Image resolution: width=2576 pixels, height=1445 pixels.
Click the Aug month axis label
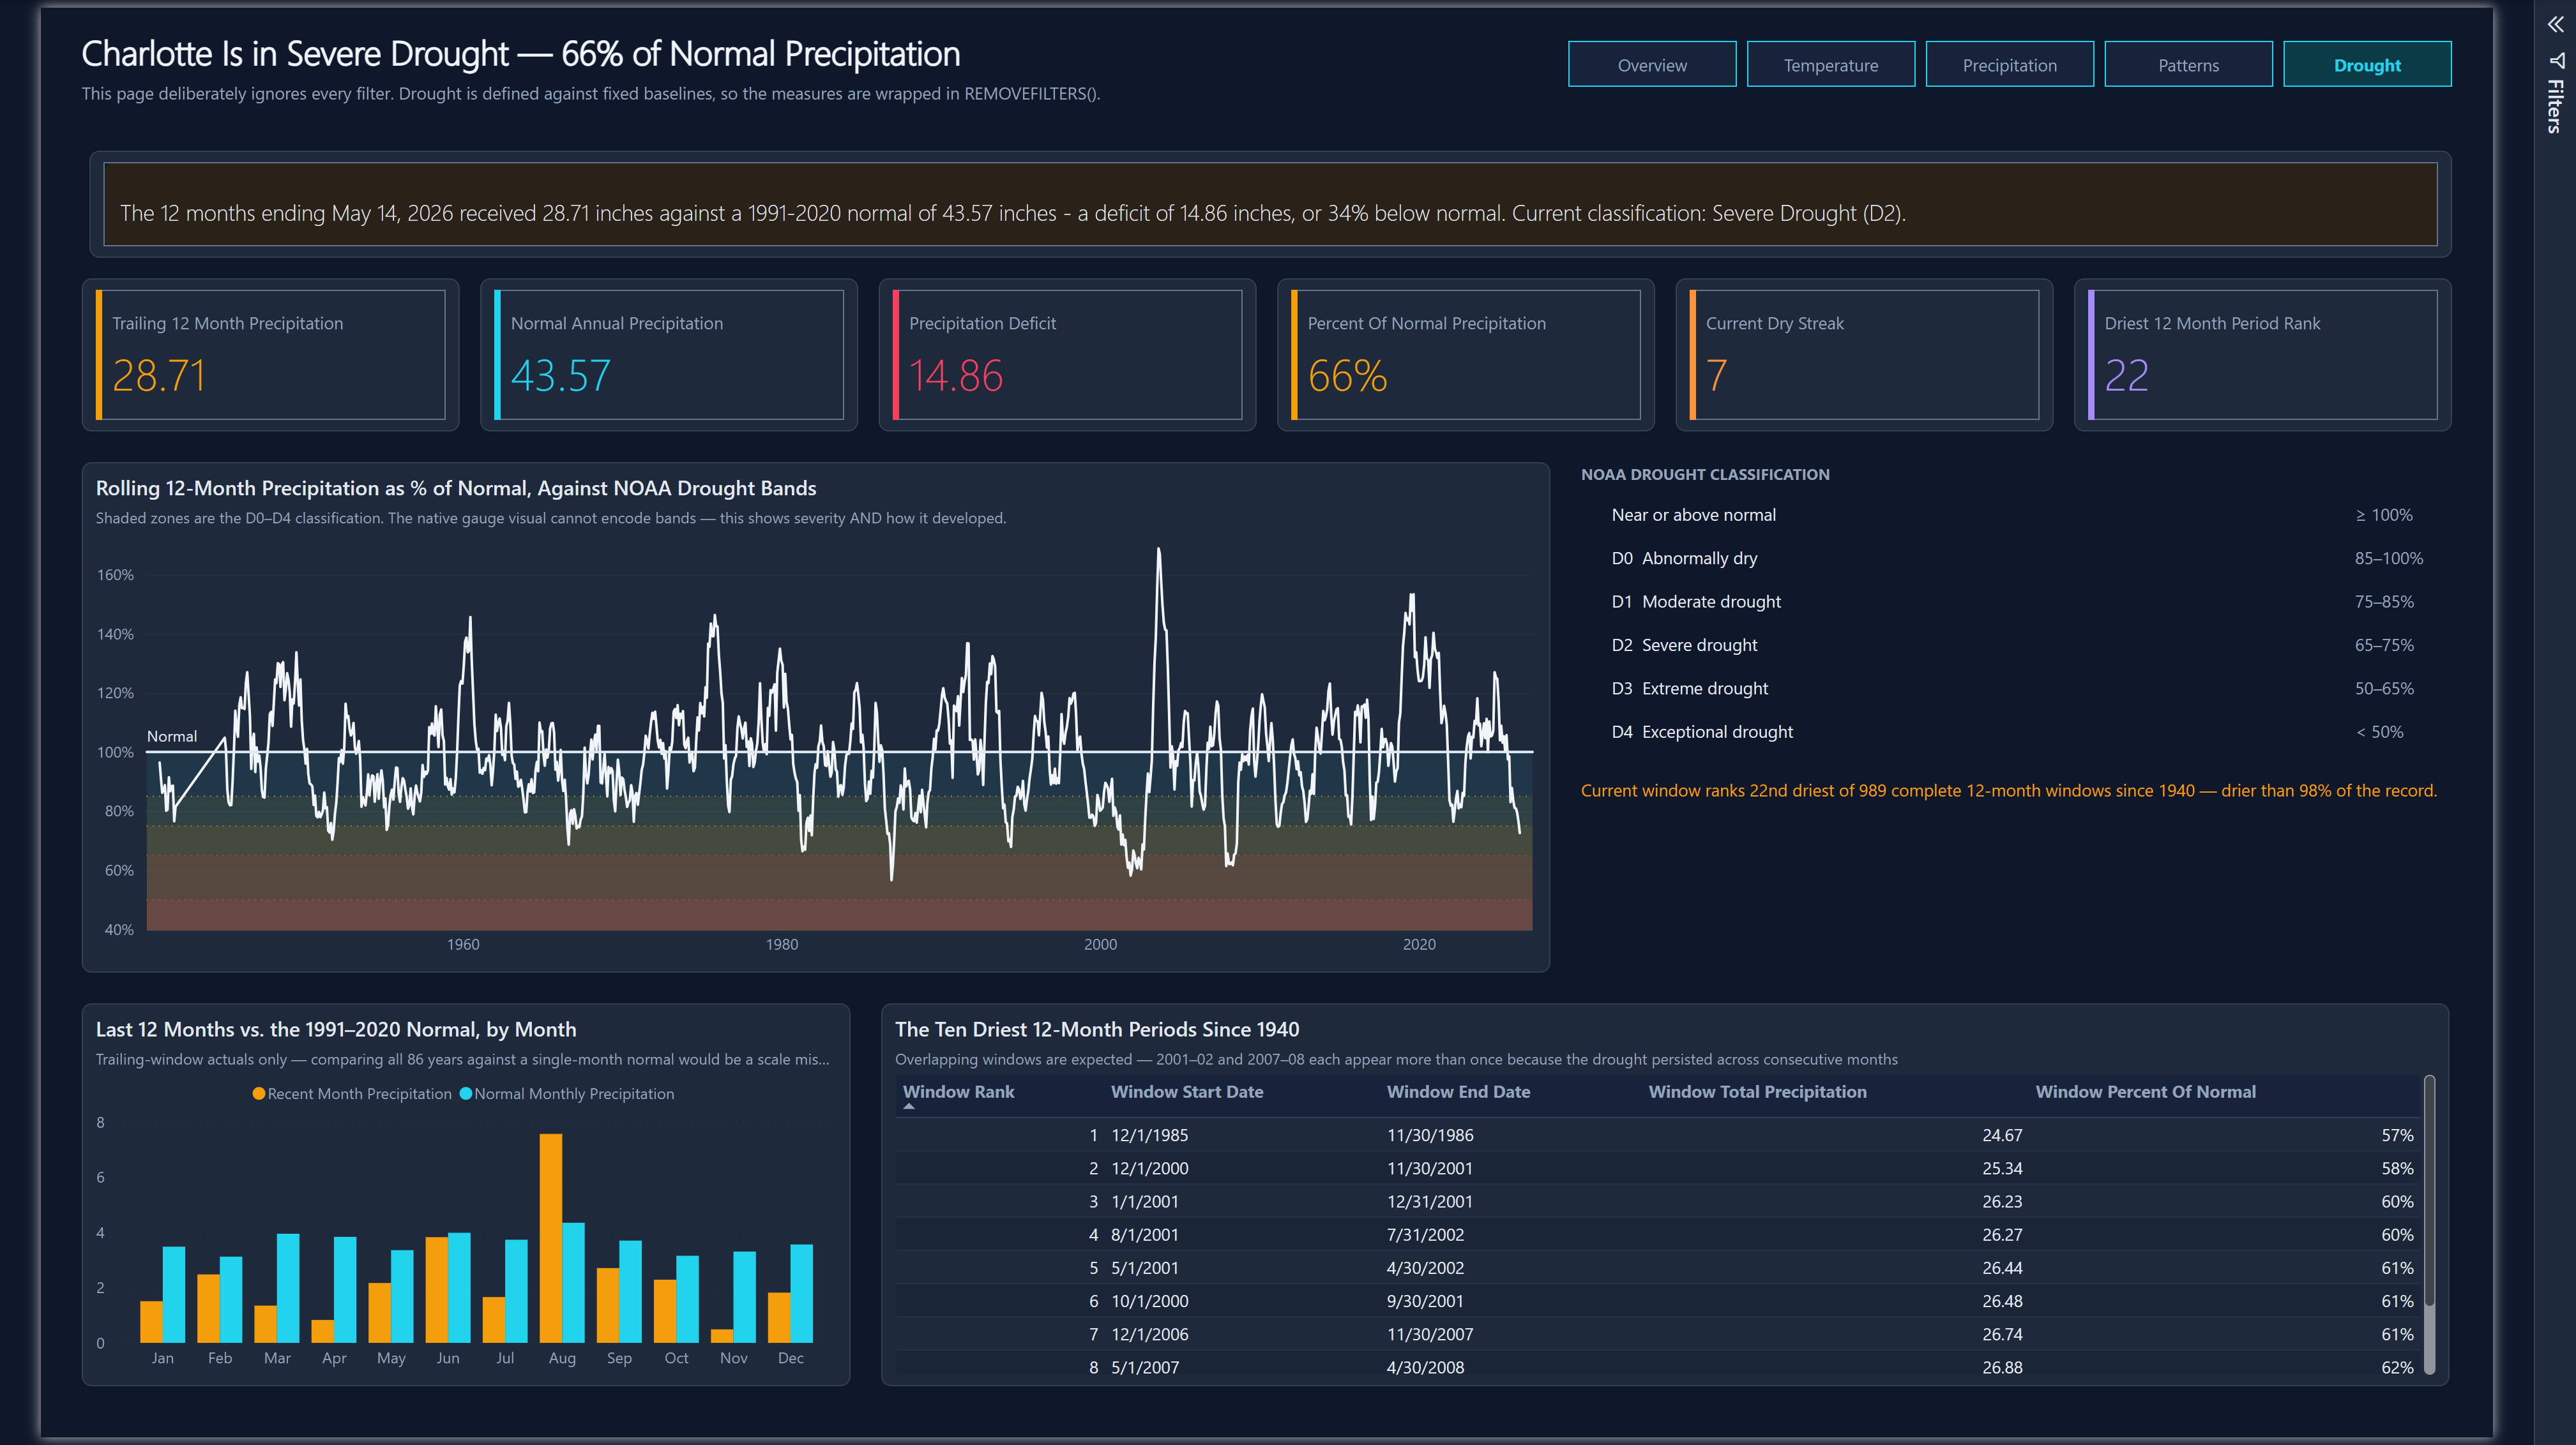point(562,1358)
